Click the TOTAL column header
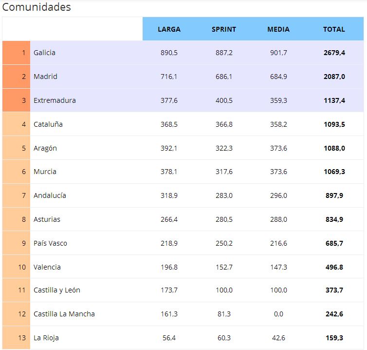Image resolution: width=367 pixels, height=350 pixels. (x=334, y=29)
